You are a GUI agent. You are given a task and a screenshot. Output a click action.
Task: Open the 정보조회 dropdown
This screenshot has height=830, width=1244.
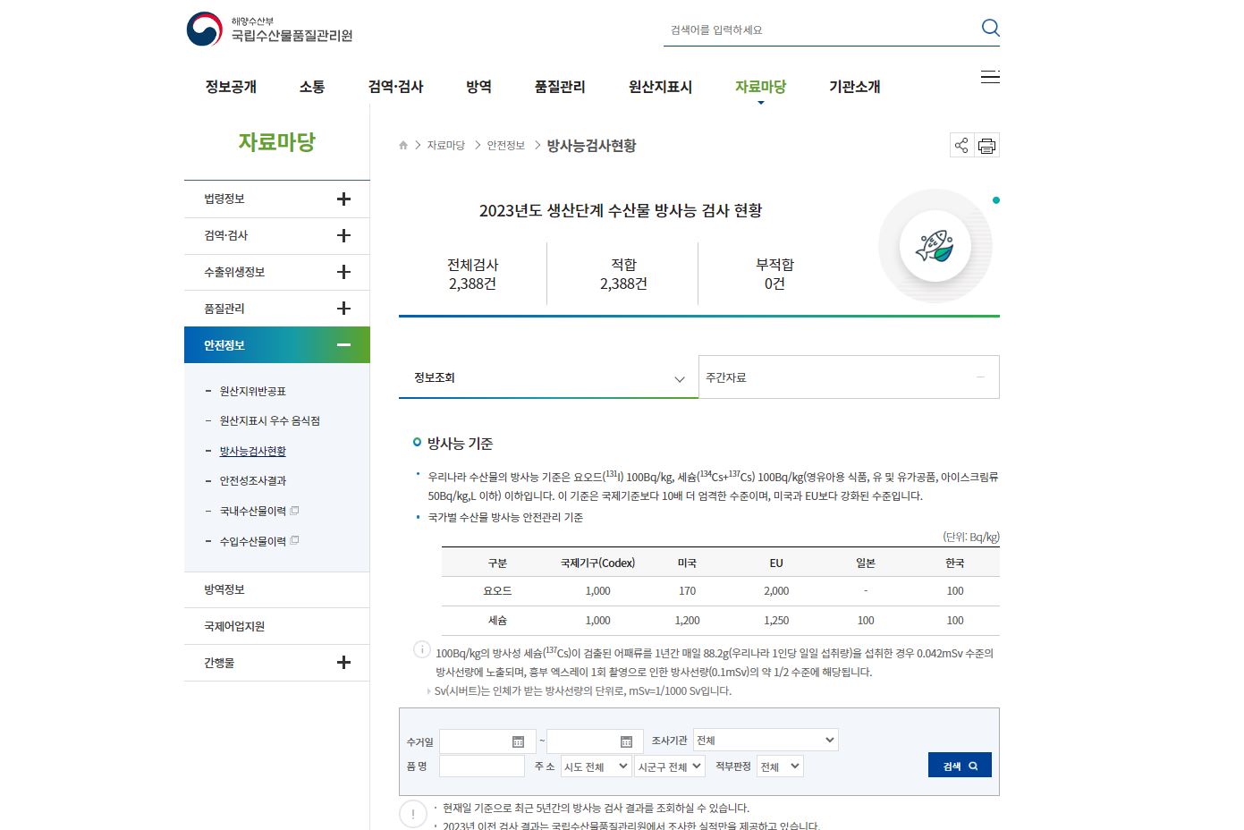pos(547,377)
